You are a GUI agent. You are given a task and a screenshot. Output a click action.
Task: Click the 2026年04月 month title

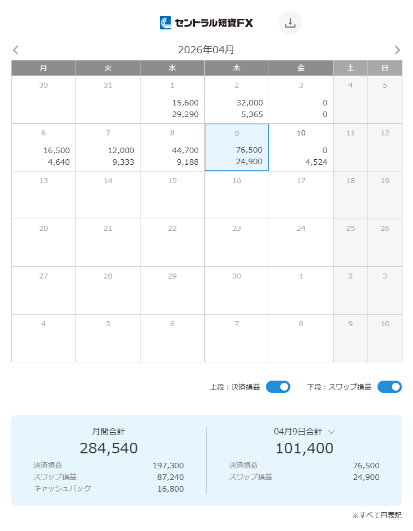[206, 50]
